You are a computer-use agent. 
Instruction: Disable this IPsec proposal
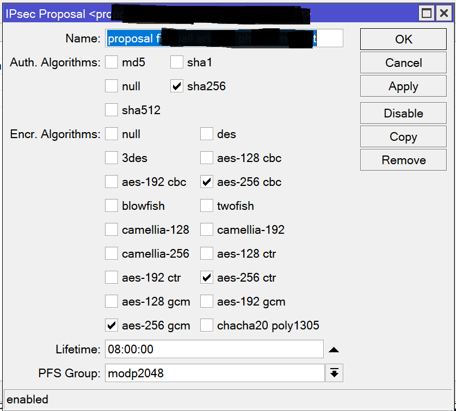(x=403, y=113)
